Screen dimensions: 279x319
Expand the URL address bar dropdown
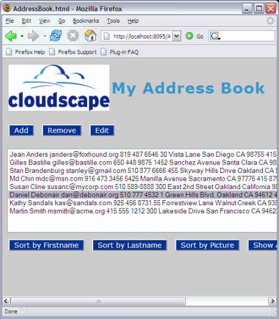[176, 36]
